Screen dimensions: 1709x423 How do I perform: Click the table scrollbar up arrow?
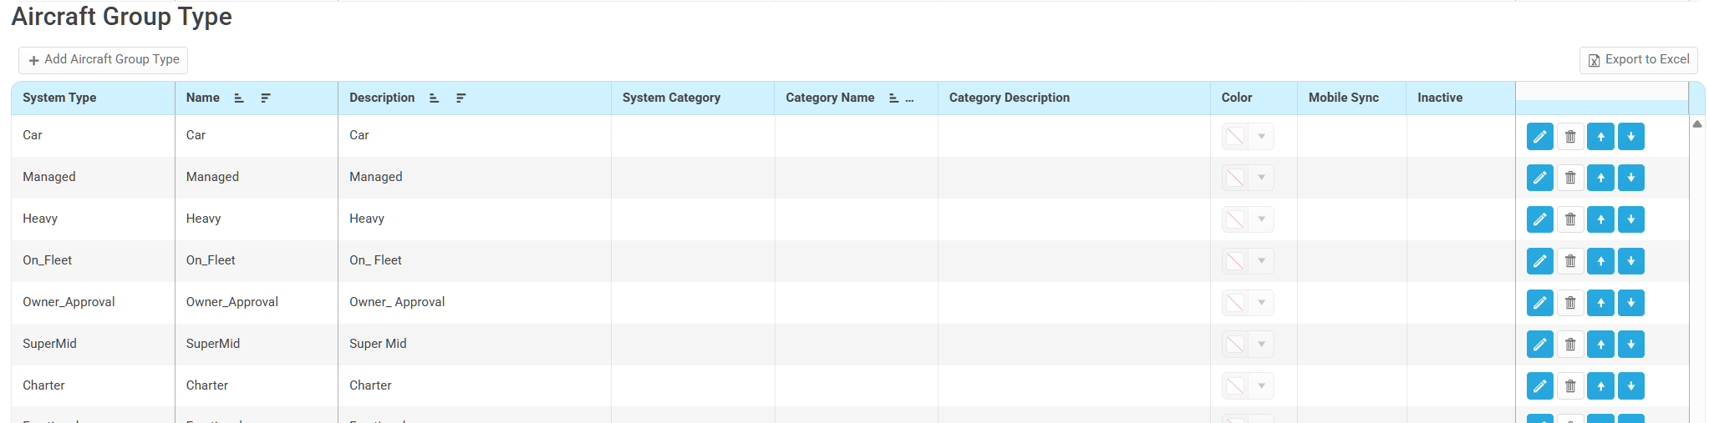(x=1696, y=124)
